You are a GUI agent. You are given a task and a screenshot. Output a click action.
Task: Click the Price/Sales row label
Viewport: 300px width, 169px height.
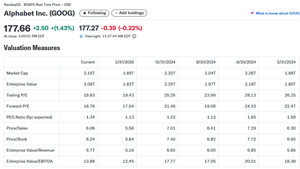(17, 128)
